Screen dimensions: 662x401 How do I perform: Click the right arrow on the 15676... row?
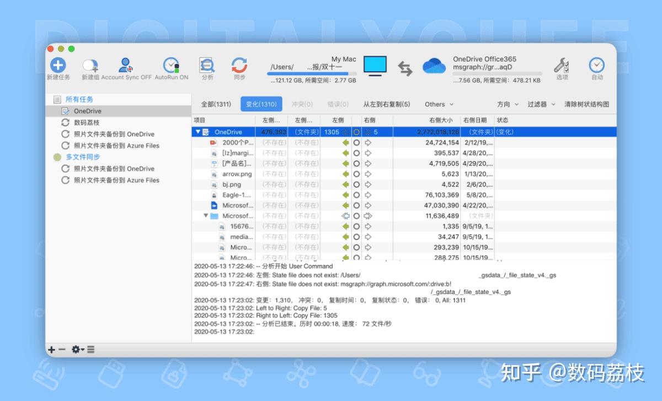368,226
